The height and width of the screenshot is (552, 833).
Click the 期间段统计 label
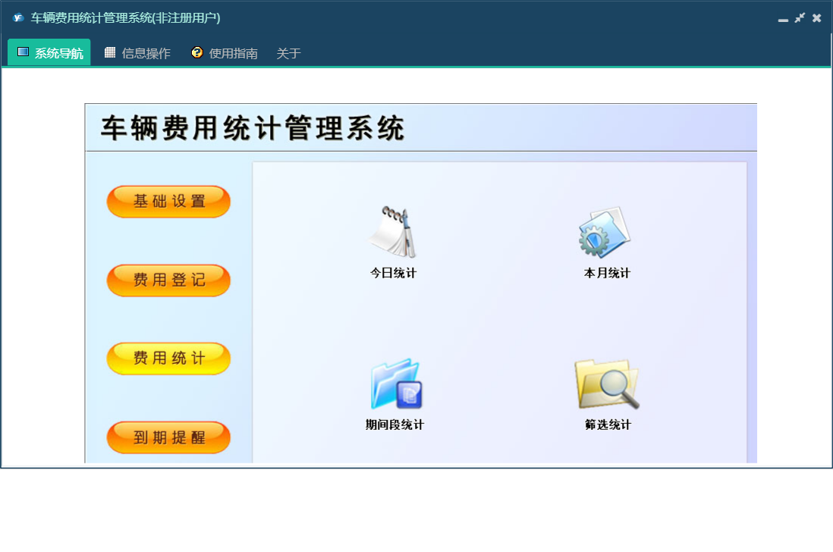394,425
